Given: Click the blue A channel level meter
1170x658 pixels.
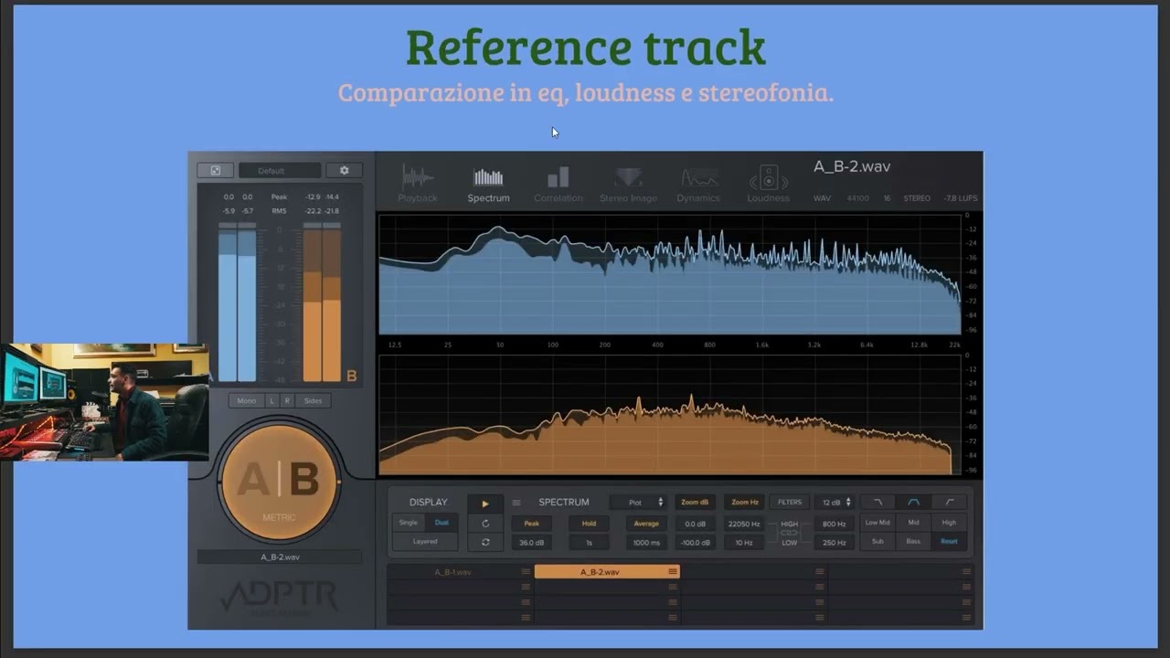Looking at the screenshot, I should pyautogui.click(x=237, y=302).
